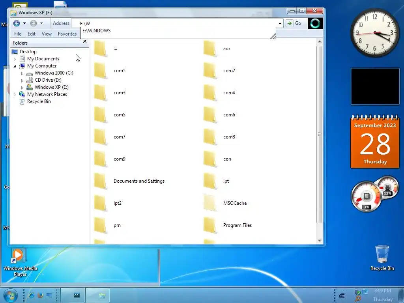The image size is (404, 303).
Task: Open the View menu
Action: coord(47,34)
